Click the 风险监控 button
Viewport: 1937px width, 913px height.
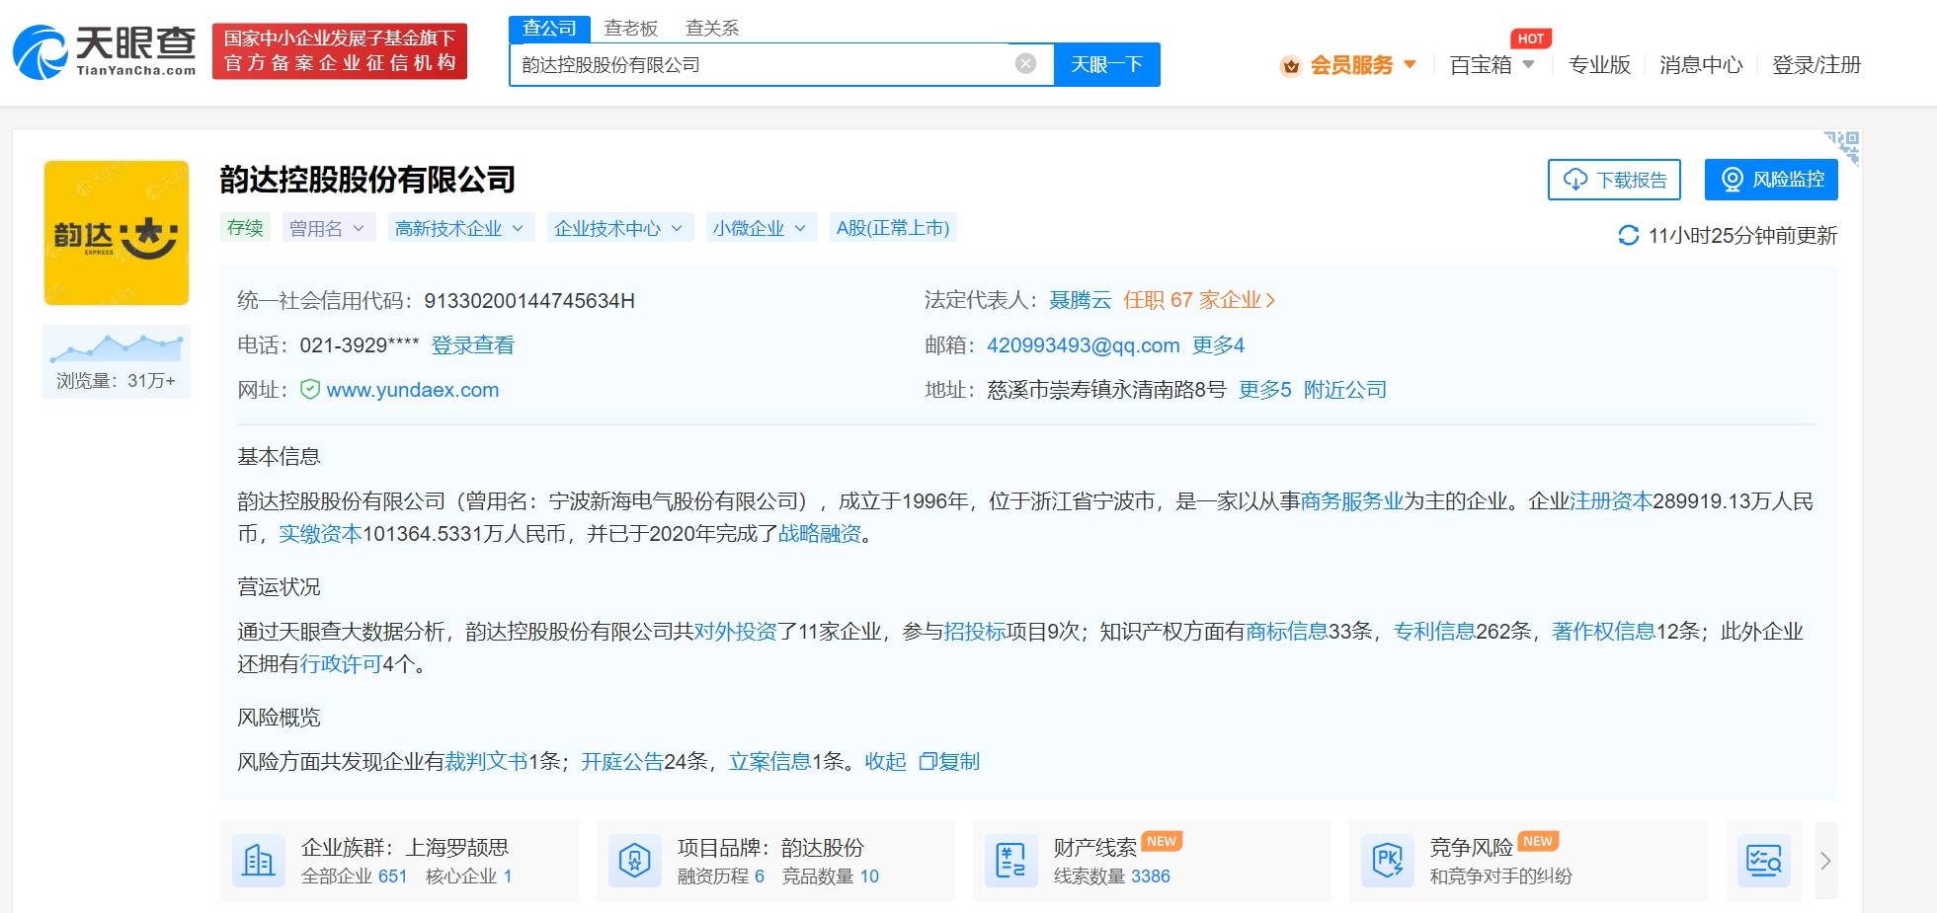point(1771,180)
